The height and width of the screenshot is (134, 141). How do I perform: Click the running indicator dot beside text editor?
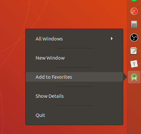(140, 51)
